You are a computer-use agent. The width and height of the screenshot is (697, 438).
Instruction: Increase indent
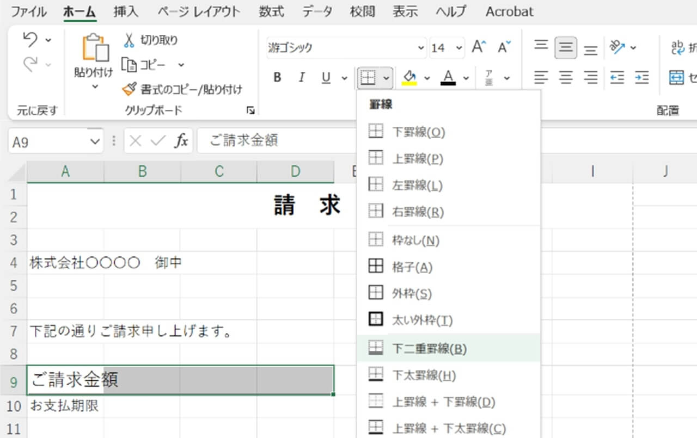tap(642, 78)
